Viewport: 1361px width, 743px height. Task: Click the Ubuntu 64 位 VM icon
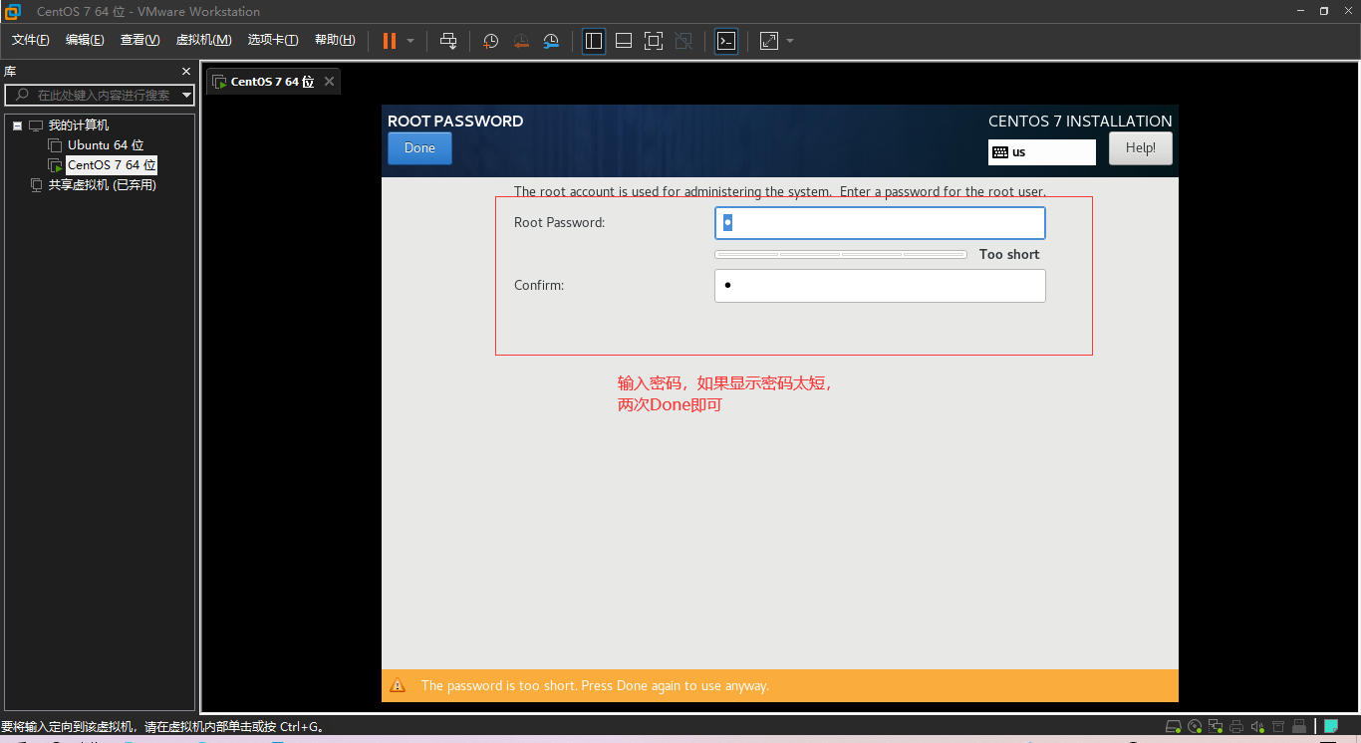pos(55,145)
